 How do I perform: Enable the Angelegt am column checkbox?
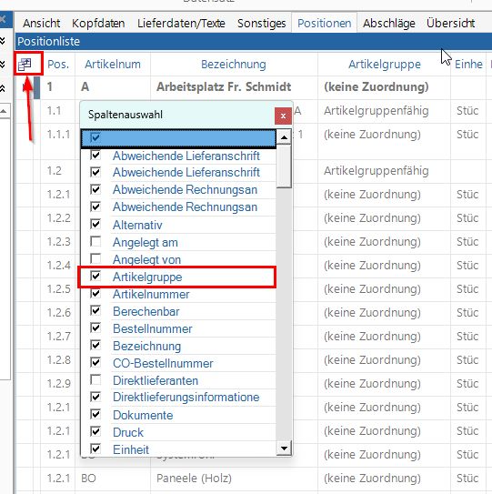click(x=95, y=242)
